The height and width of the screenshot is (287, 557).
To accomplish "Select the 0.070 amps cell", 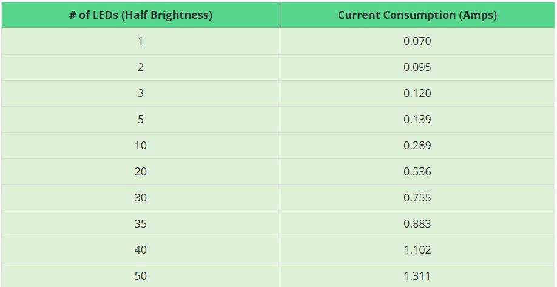I will click(x=417, y=41).
